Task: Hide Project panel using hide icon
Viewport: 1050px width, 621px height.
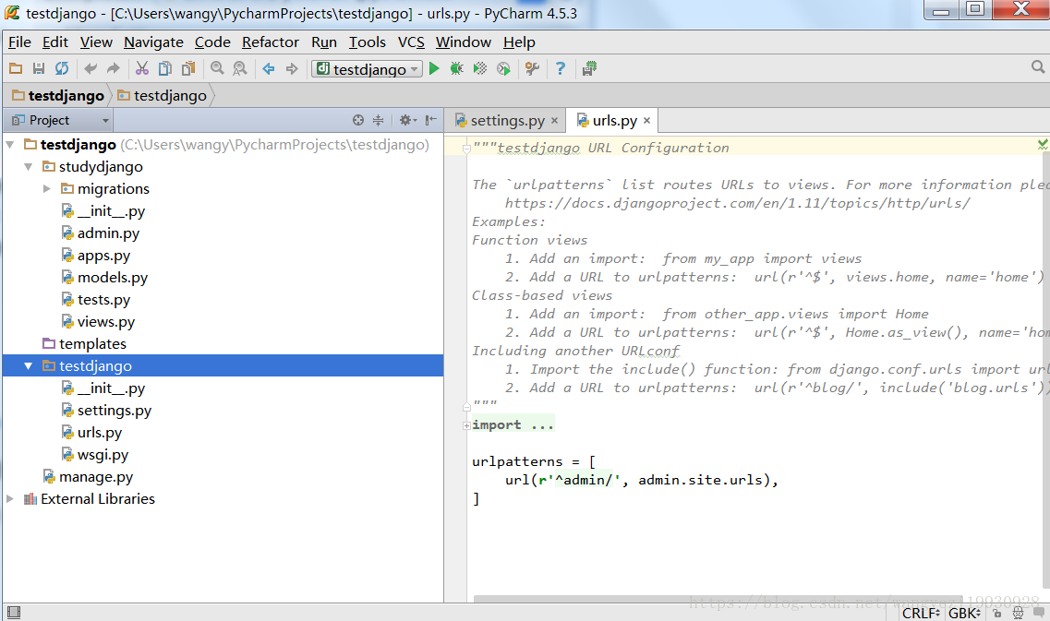Action: coord(430,121)
